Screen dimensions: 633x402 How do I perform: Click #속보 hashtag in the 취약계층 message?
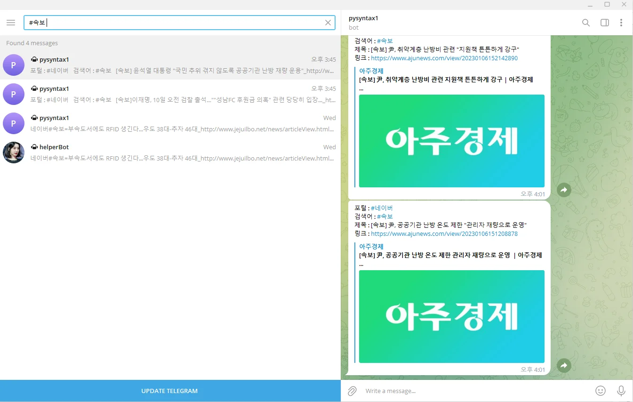pyautogui.click(x=385, y=41)
